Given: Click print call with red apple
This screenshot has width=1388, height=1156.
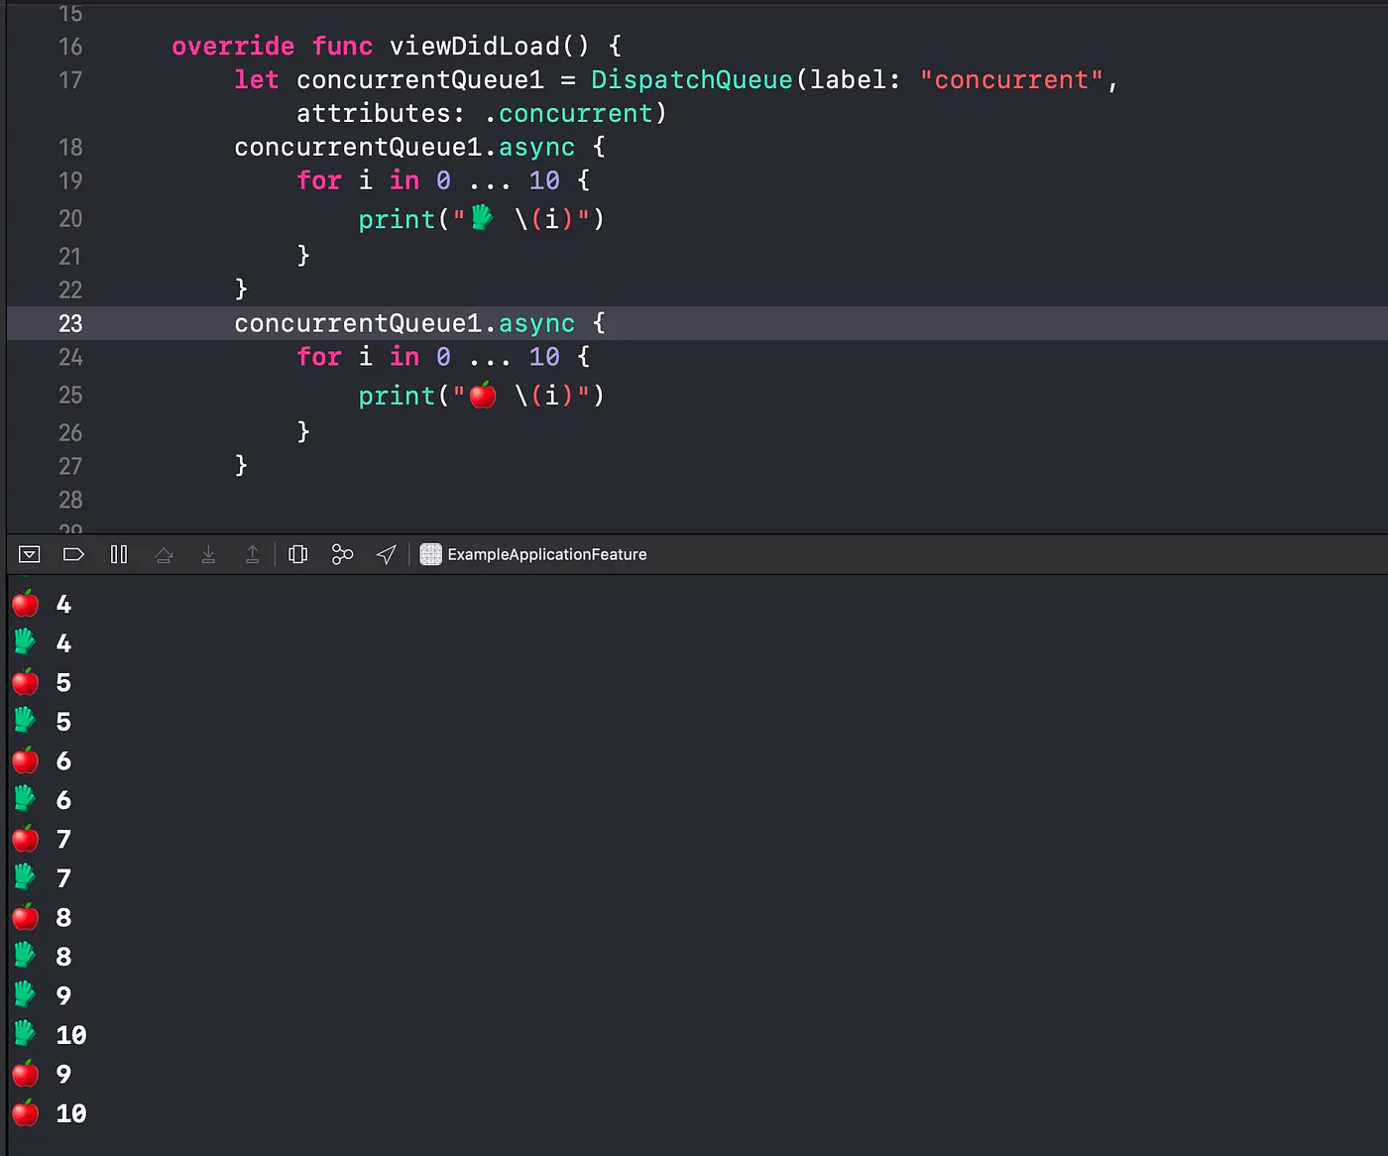Looking at the screenshot, I should coord(481,396).
